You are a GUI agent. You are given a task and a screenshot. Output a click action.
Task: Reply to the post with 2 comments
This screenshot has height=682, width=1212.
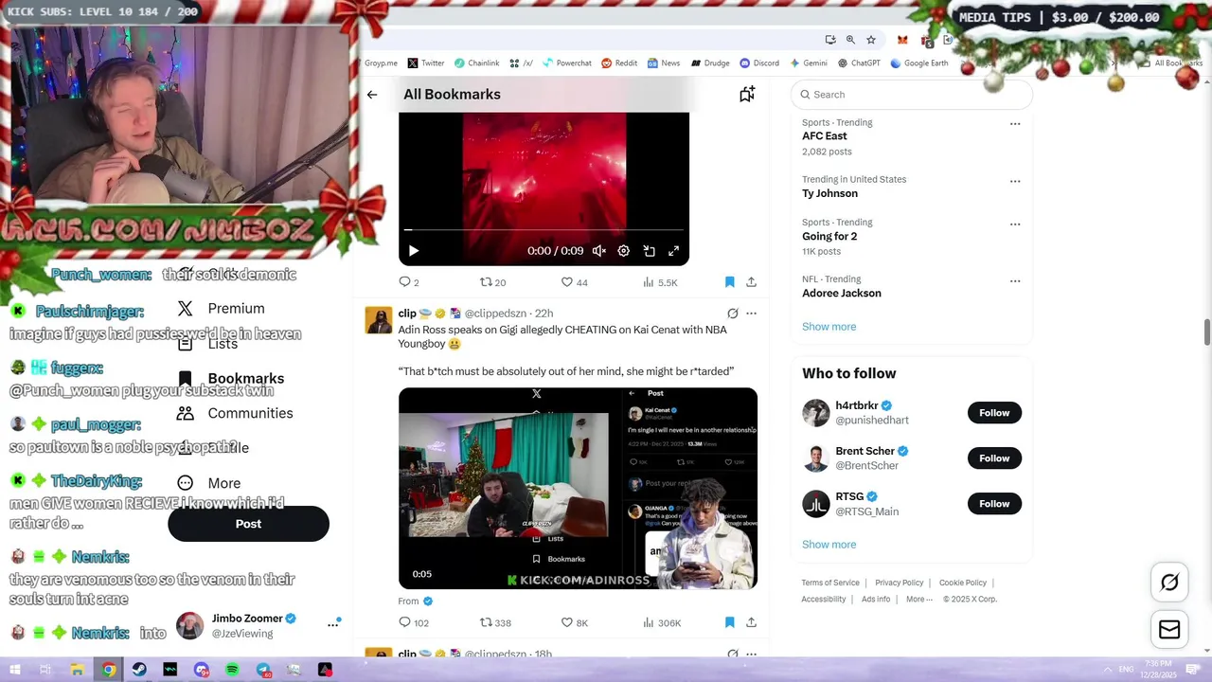coord(409,282)
